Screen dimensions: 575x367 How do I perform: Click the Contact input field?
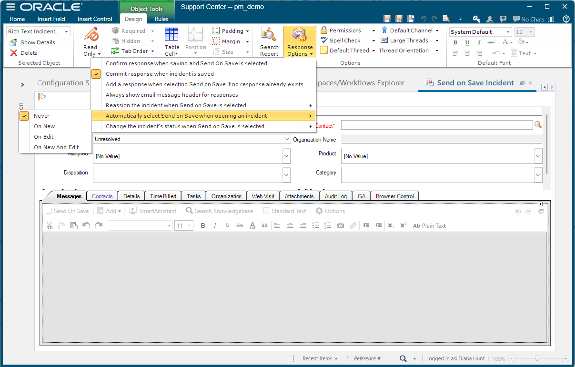437,125
